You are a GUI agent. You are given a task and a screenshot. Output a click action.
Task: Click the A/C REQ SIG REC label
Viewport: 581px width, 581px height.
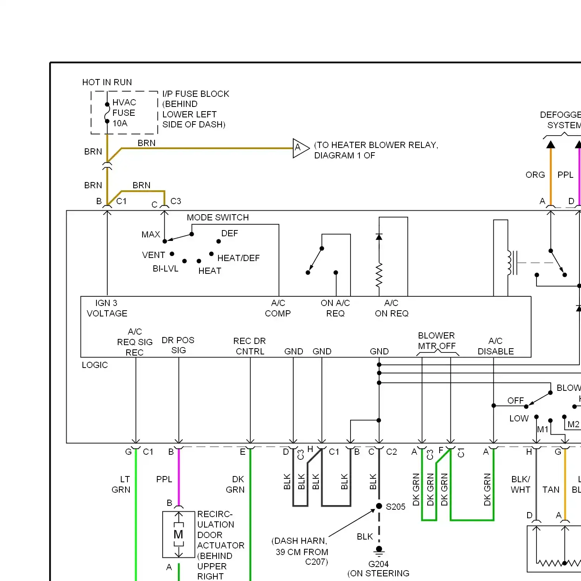pyautogui.click(x=134, y=342)
